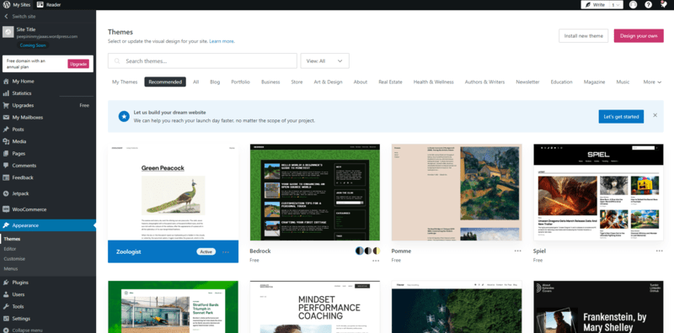Screen dimensions: 674x333
Task: Open the Pomme theme thumbnail
Action: [x=457, y=193]
